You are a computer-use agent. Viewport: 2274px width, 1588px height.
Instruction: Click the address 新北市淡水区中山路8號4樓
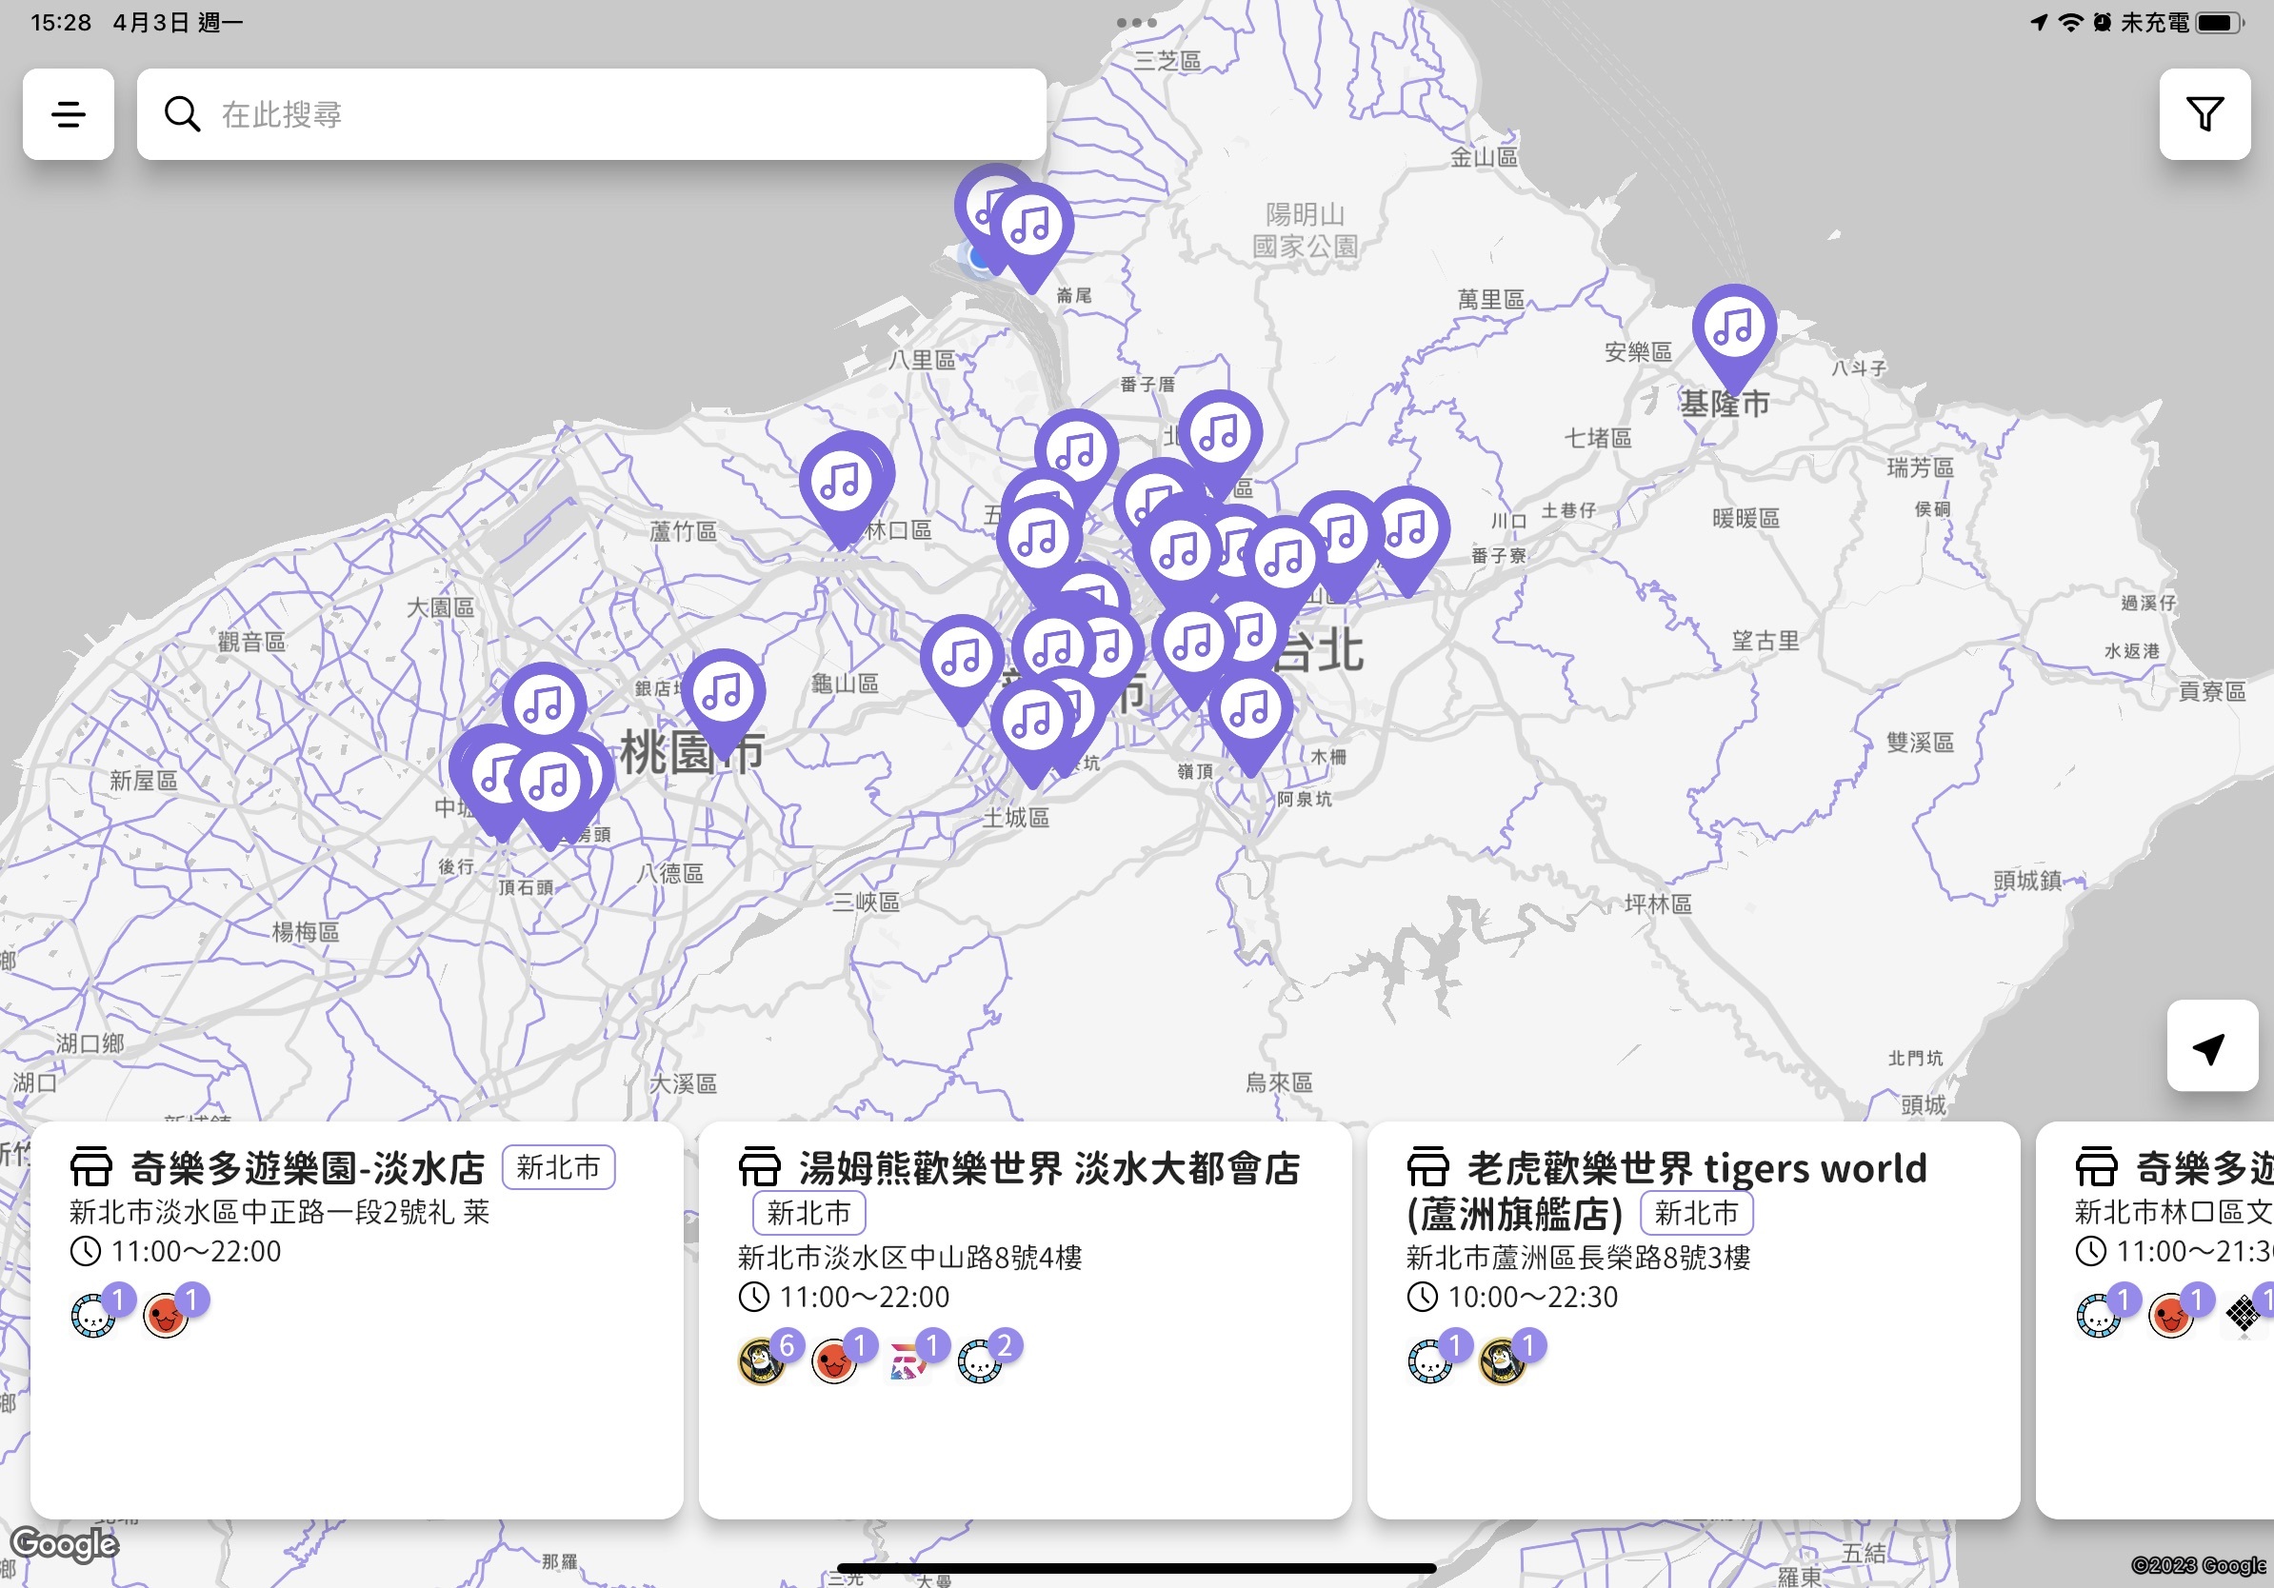[x=910, y=1258]
